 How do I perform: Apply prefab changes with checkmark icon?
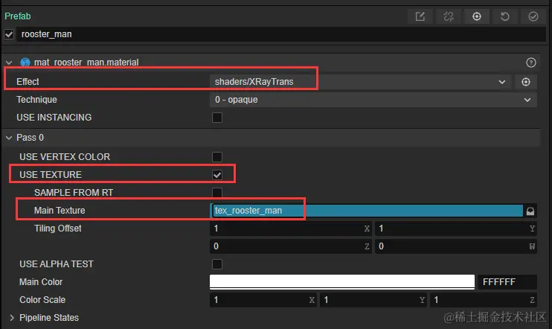point(533,16)
